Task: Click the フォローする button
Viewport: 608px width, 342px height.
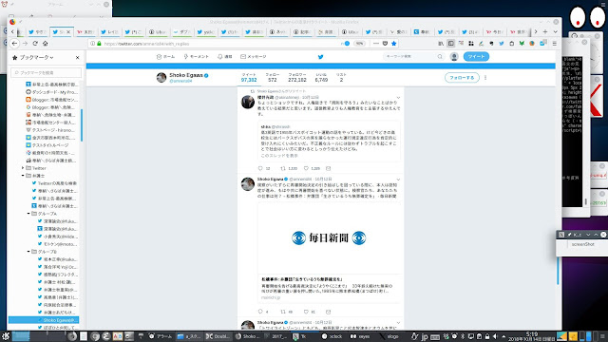Action: click(462, 78)
